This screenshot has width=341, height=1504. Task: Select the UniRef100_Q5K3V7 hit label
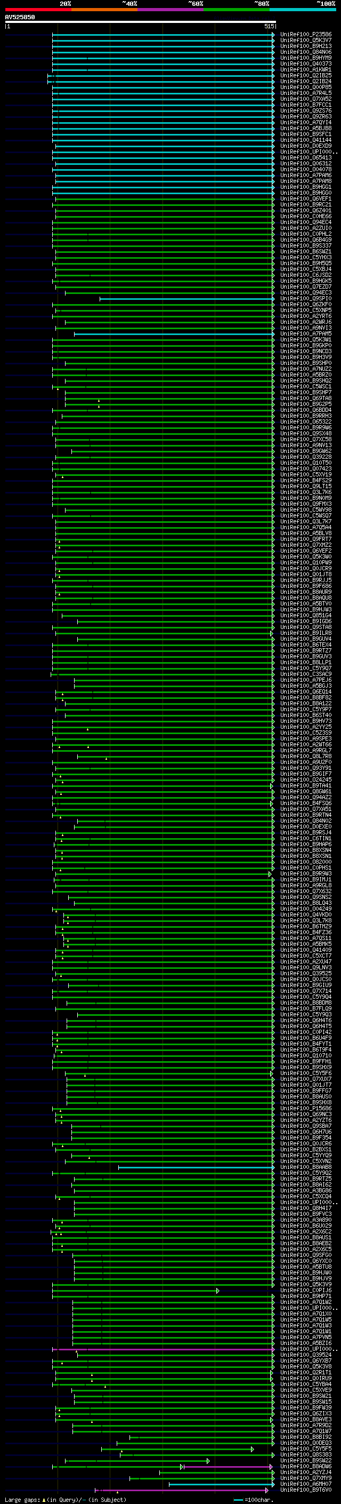click(306, 41)
